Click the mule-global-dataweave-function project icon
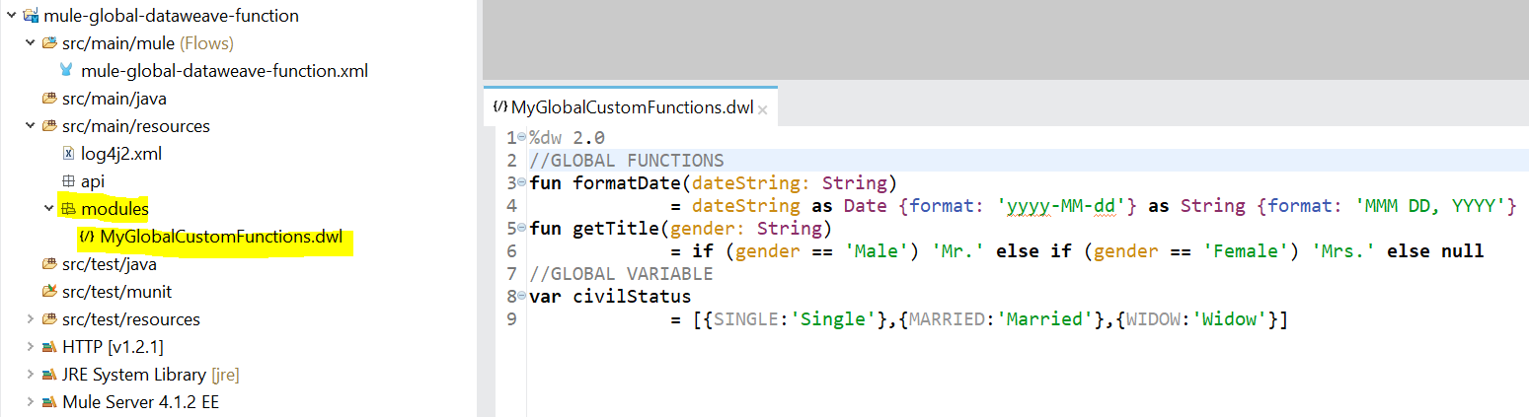The width and height of the screenshot is (1529, 417). click(x=31, y=16)
